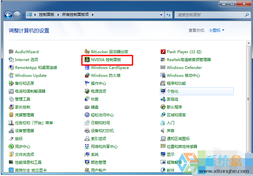Open the 轻松访问中心 icon
This screenshot has height=176, width=253.
[87, 115]
